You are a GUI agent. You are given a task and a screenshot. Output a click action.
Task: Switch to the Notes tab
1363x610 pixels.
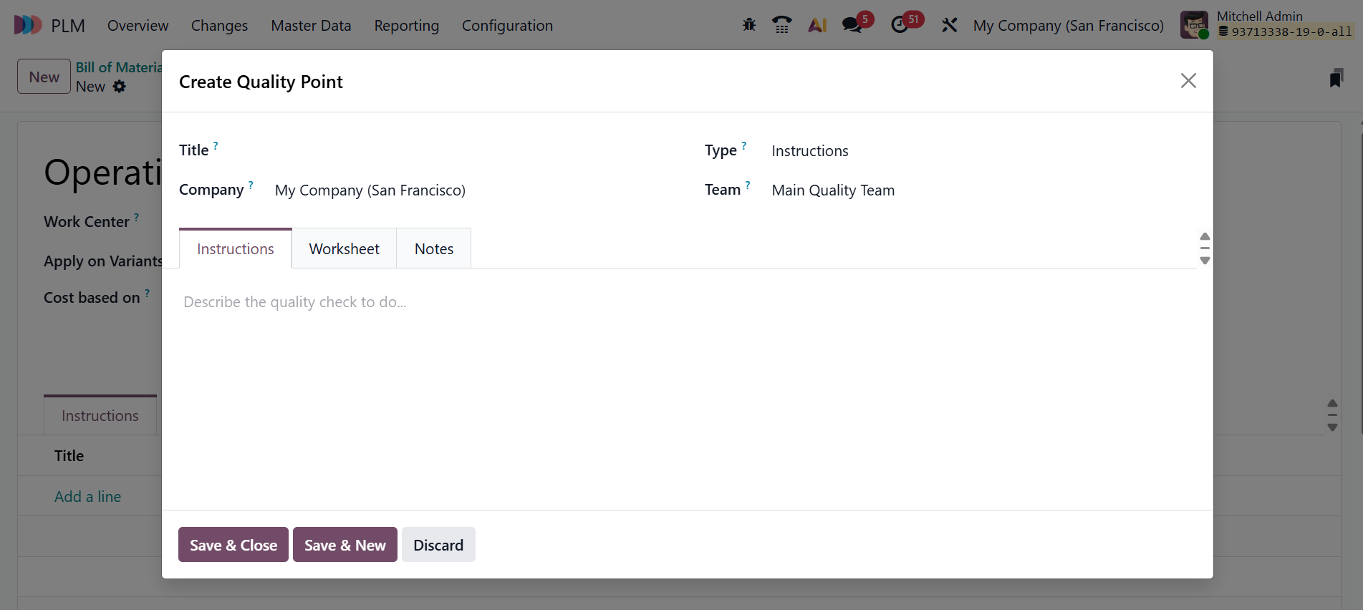click(x=434, y=248)
